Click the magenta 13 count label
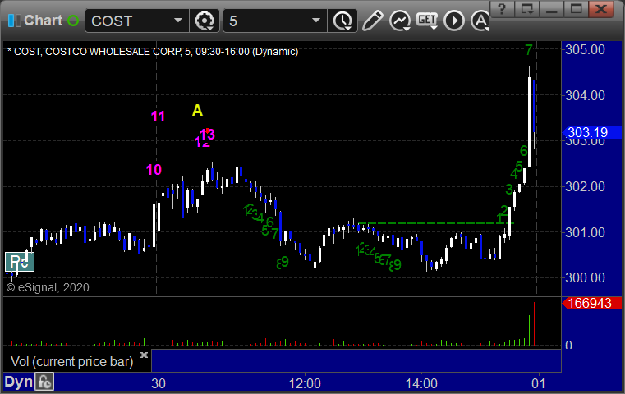Image resolution: width=625 pixels, height=394 pixels. (208, 134)
